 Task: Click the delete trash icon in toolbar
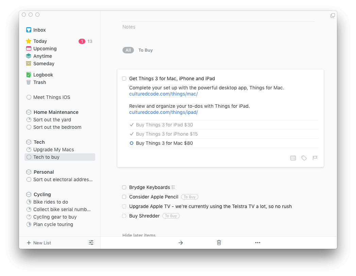click(x=219, y=243)
